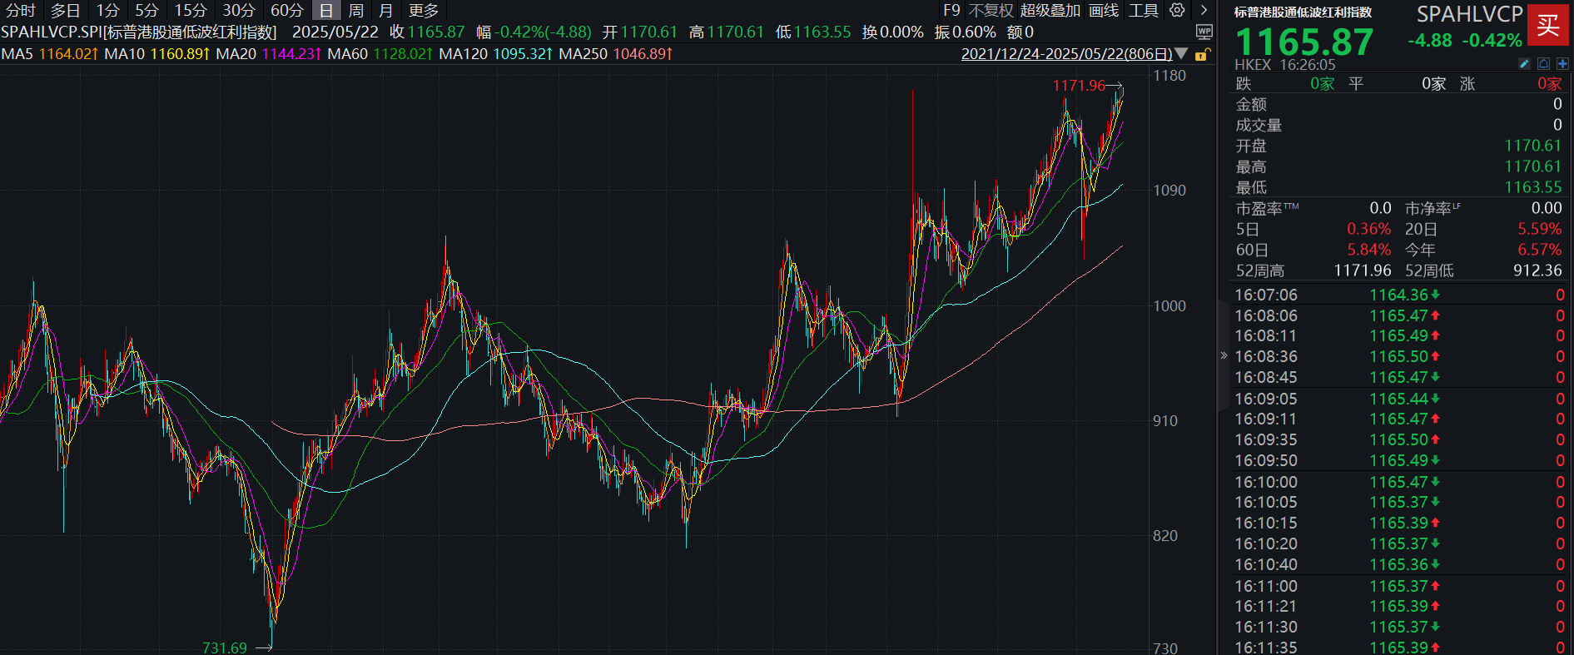1574x655 pixels.
Task: Click date range 2021/12/24-2025/05/22 link
Action: 1066,54
